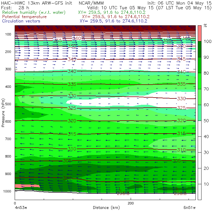Viewport: 213px width, 213px height.
Task: Click the colorbar '40' value label
Action: 206,136
